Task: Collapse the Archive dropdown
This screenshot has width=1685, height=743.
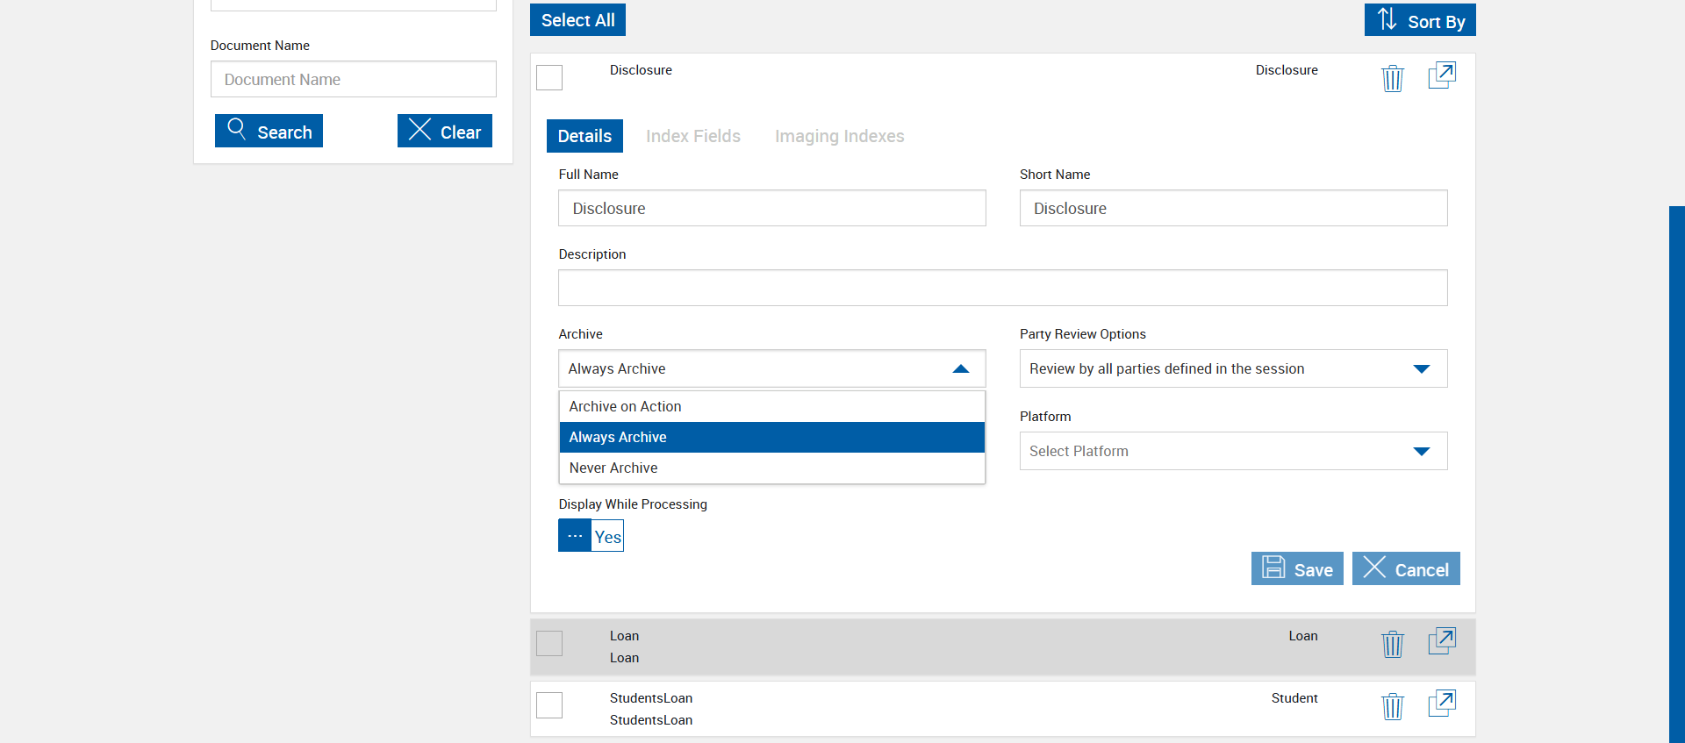Action: pos(960,369)
